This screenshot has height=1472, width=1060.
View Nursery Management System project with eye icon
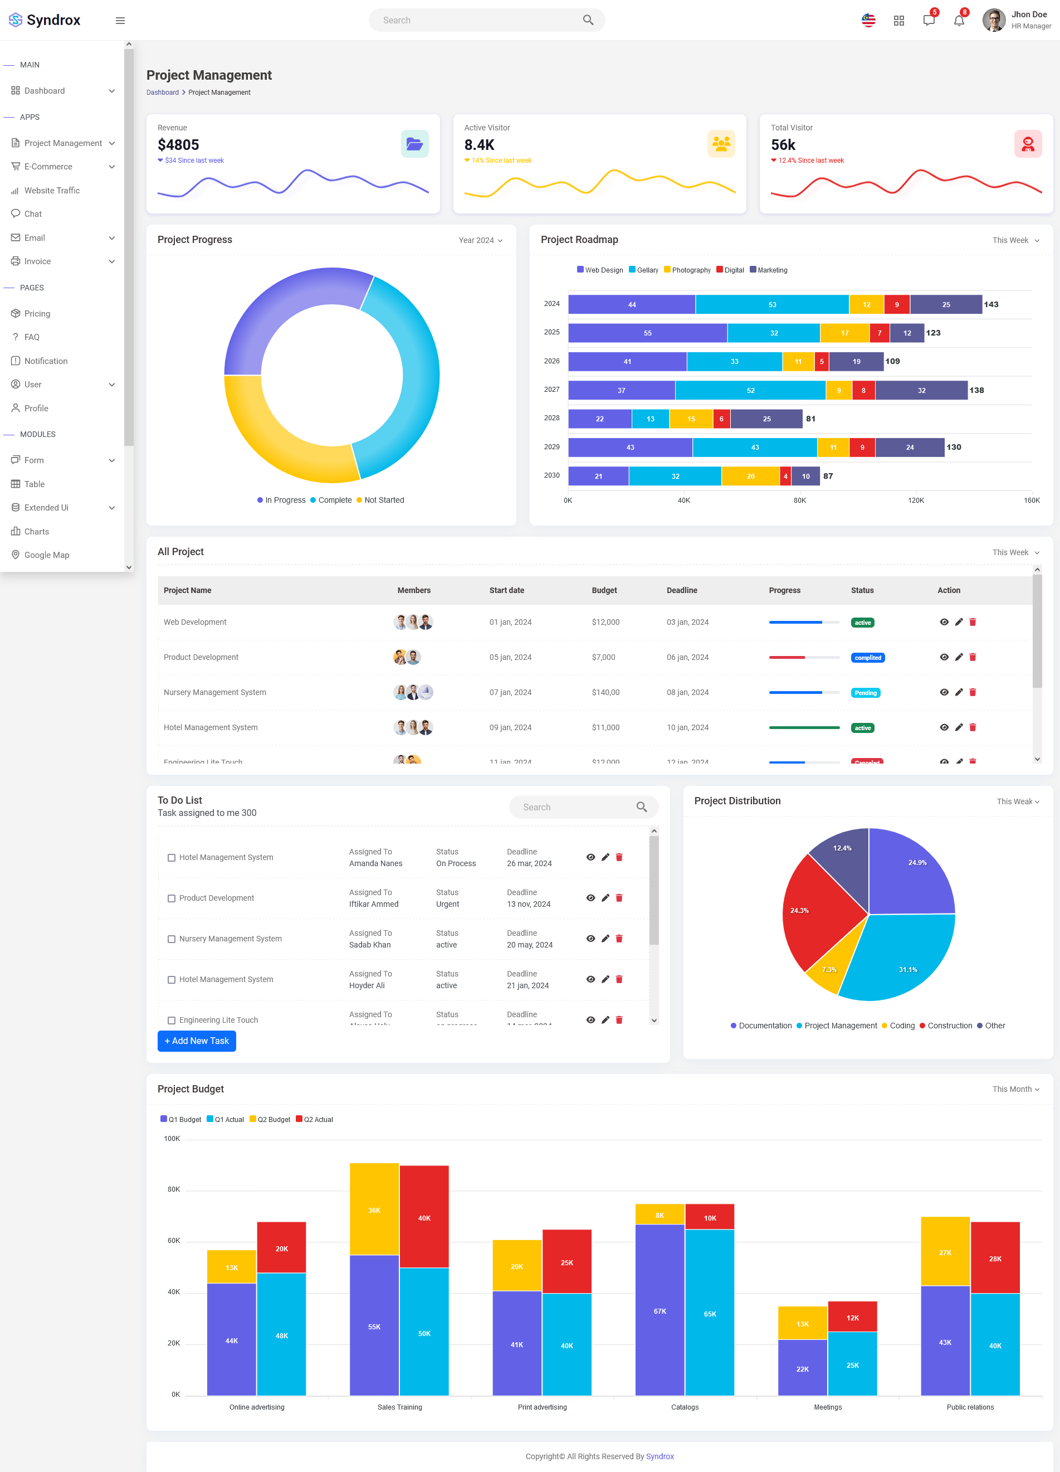(944, 692)
